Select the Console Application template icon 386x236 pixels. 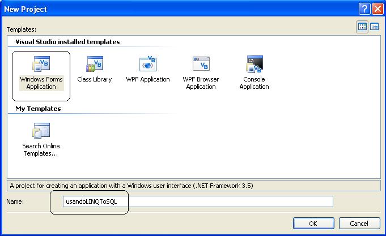pos(254,64)
